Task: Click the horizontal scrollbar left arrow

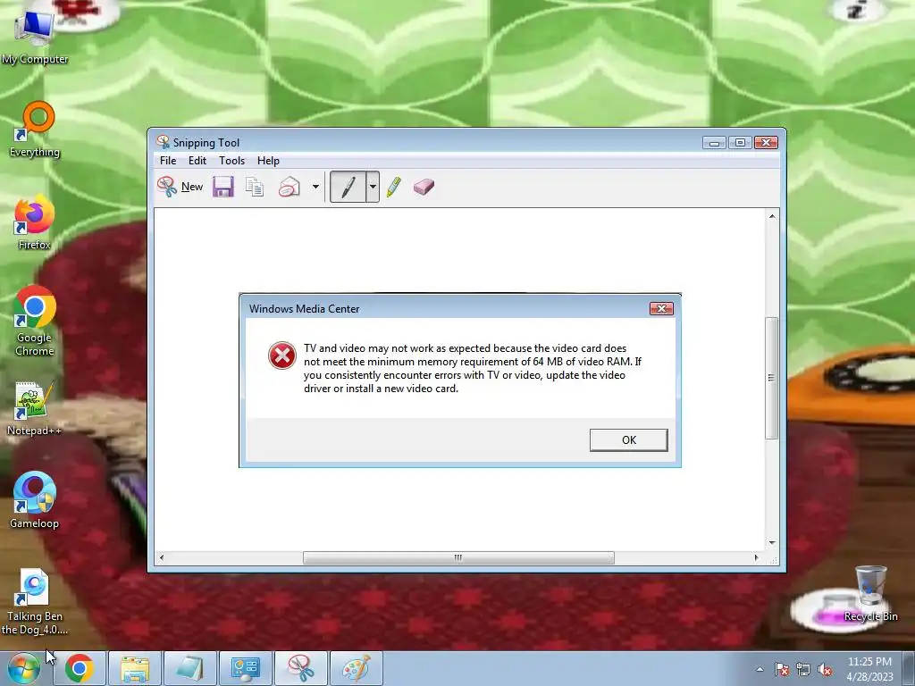Action: (162, 557)
